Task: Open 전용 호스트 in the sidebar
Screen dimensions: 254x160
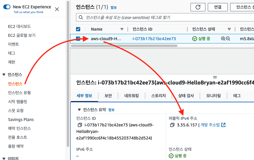Action: tap(18, 137)
